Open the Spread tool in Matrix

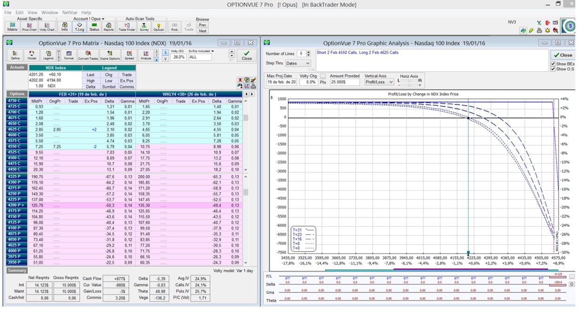pyautogui.click(x=129, y=55)
